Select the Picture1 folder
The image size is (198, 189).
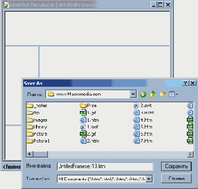tap(38, 141)
